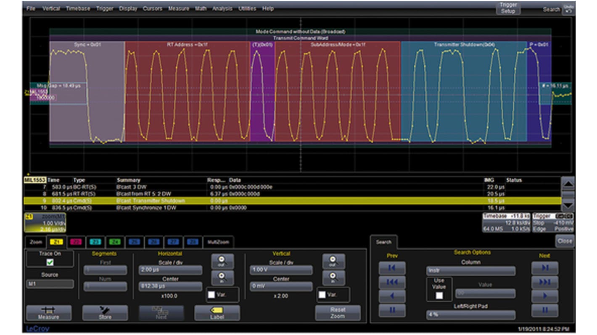
Task: Click the Close button in search panel
Action: [564, 241]
